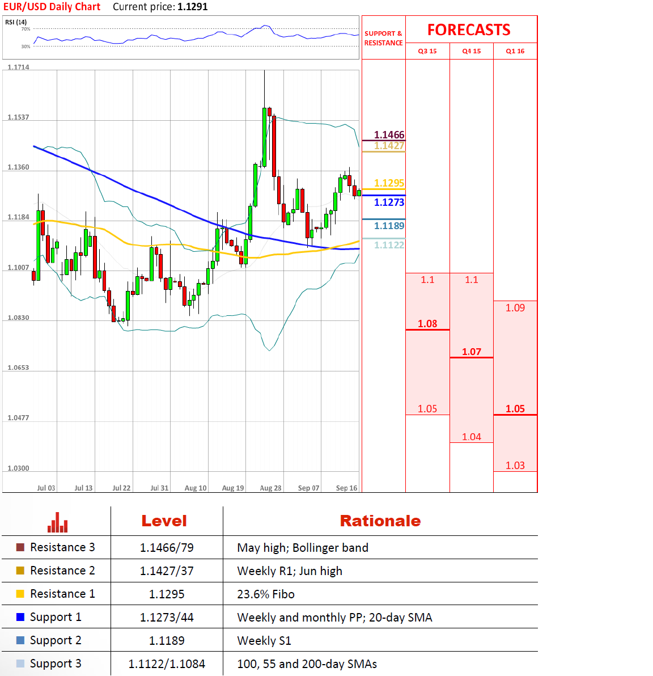
Task: Click the level cell 1.1427/37
Action: pyautogui.click(x=167, y=571)
